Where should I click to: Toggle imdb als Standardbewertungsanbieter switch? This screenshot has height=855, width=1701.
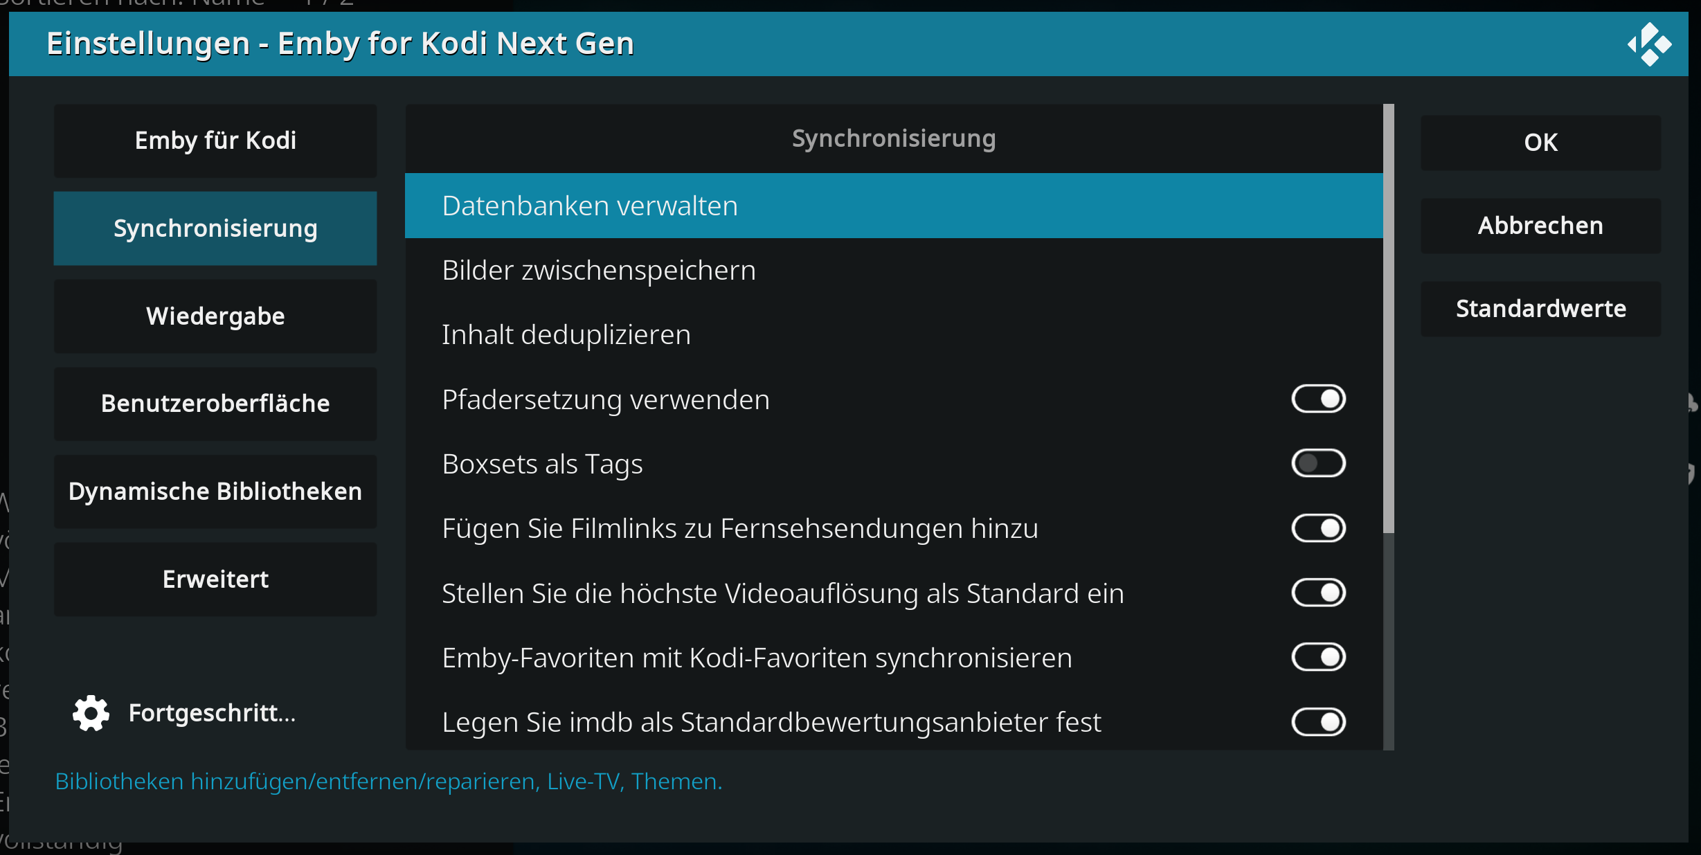[1318, 722]
